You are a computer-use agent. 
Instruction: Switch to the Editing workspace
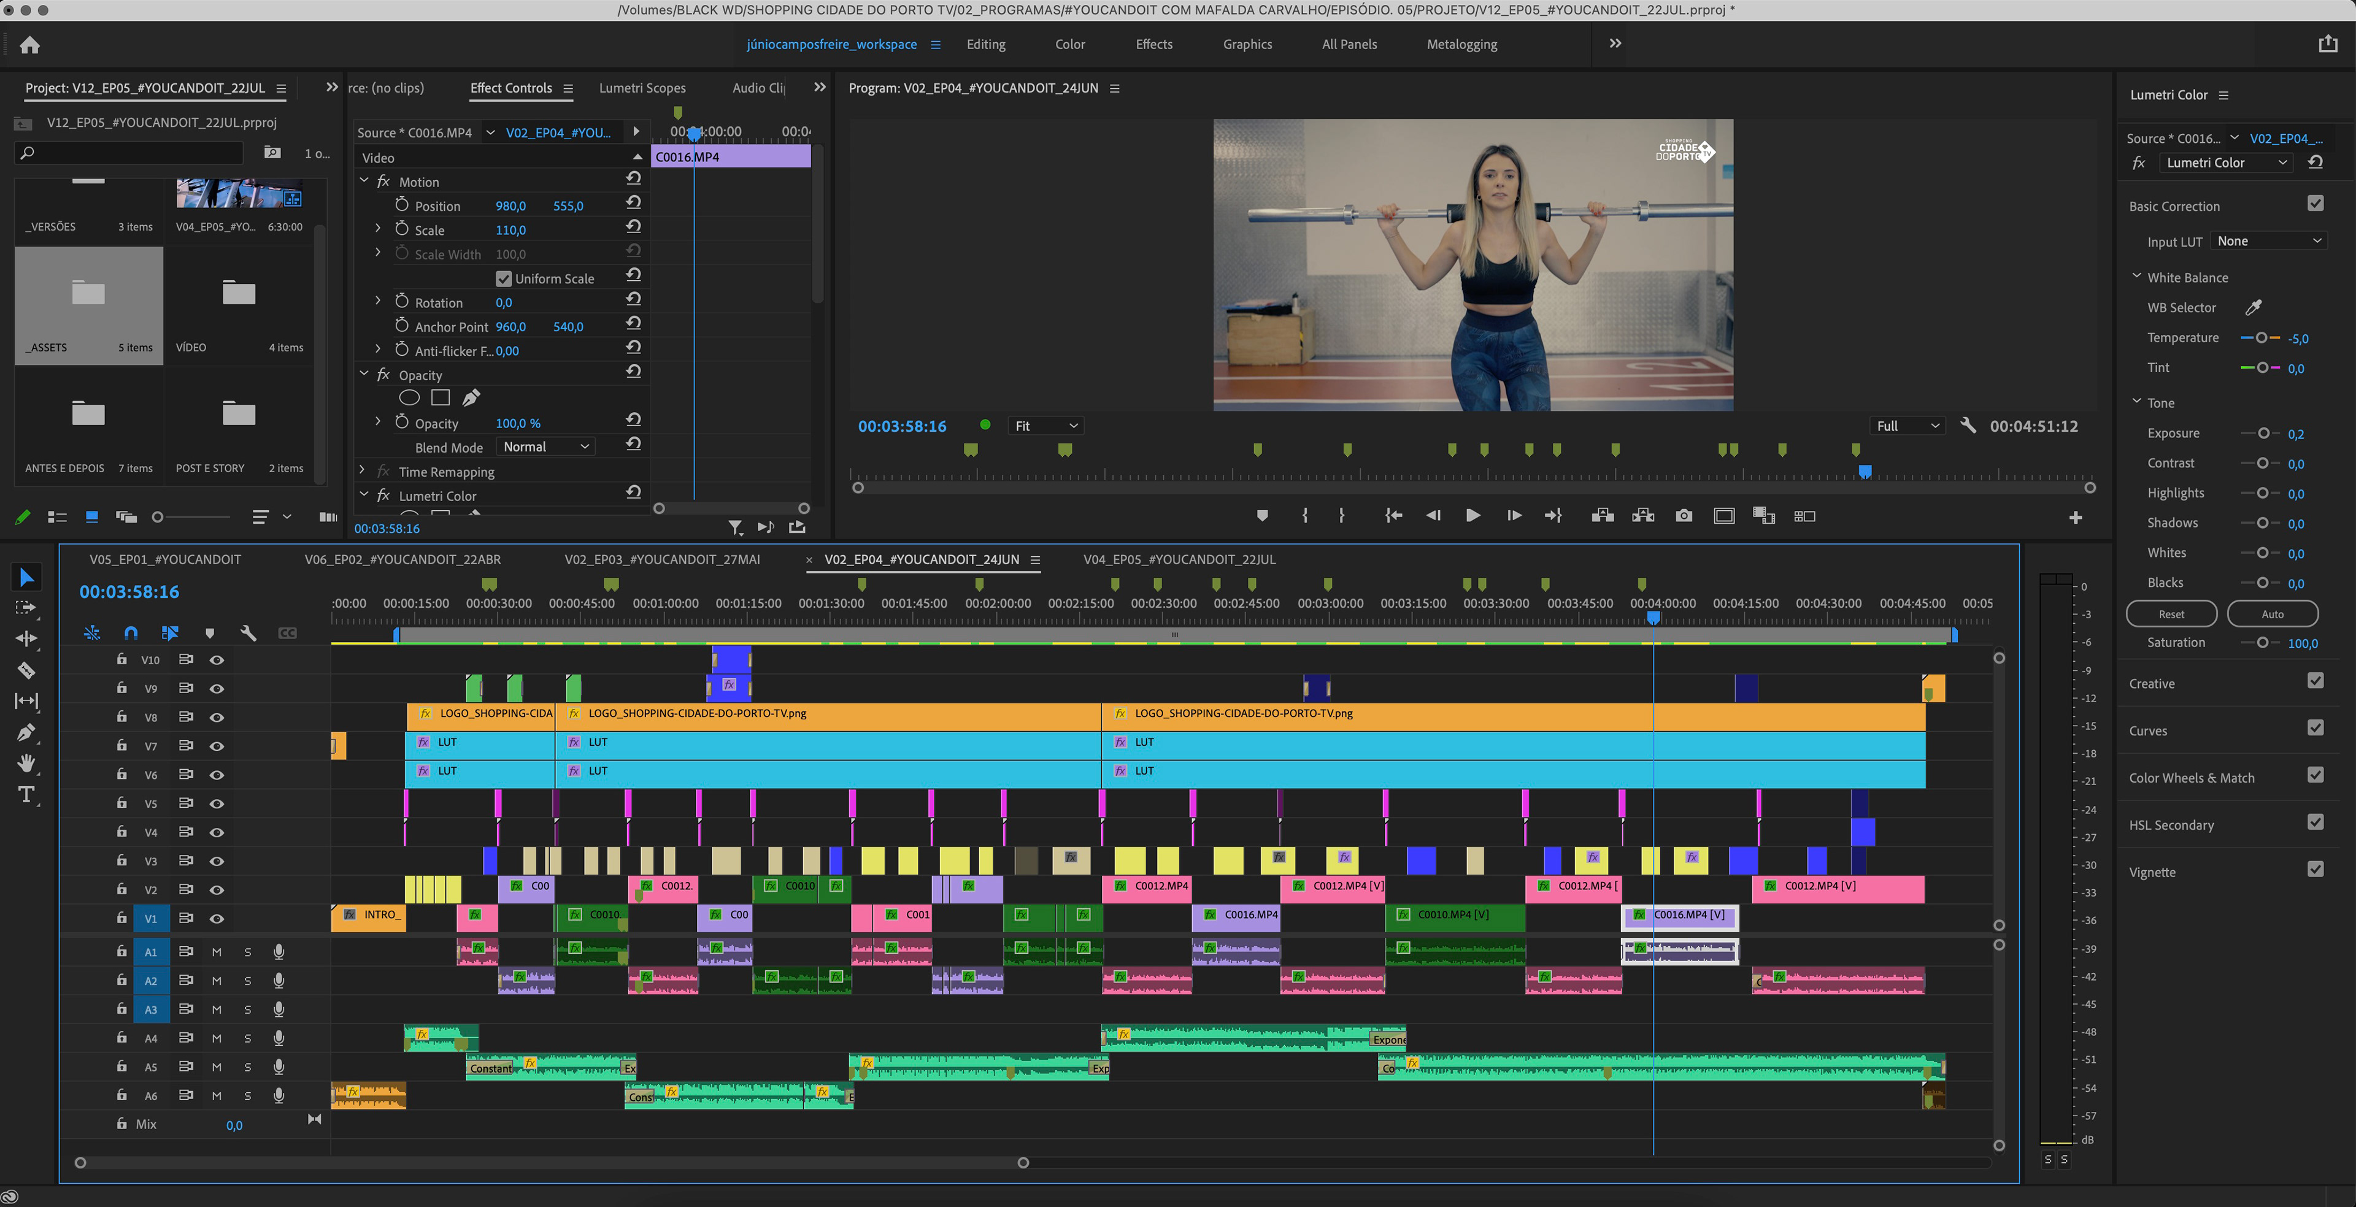[986, 44]
